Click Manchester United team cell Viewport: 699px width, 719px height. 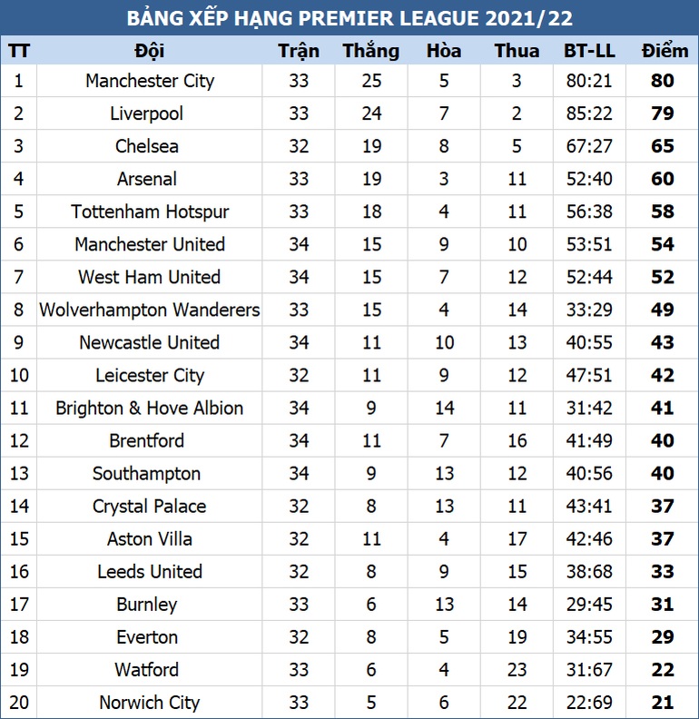tap(150, 244)
